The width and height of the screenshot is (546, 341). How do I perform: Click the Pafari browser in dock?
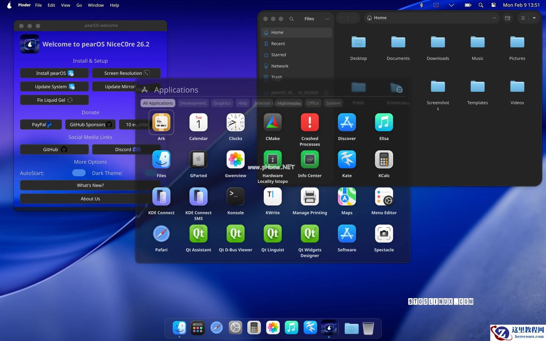217,328
